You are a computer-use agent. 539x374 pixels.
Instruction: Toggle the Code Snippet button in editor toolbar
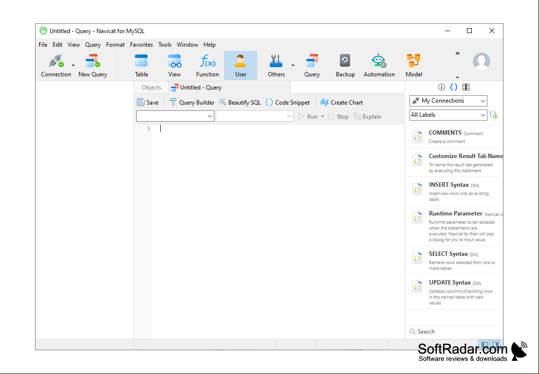point(288,102)
